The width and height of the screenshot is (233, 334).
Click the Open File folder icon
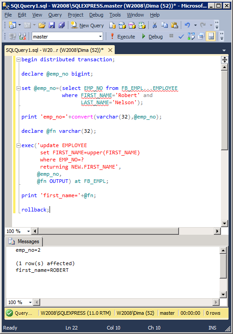tap(42, 25)
